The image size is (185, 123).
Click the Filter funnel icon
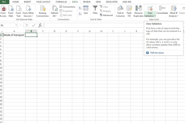(x=95, y=9)
